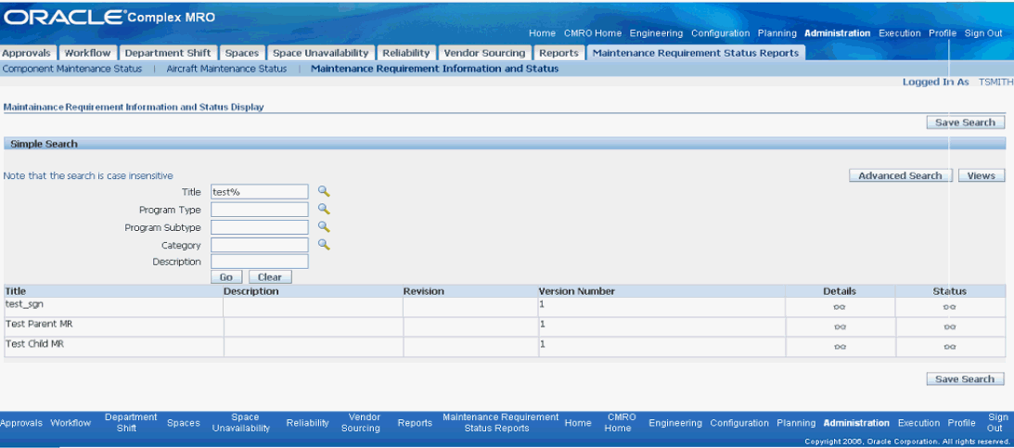Open Reports in the footer links
1014x448 pixels.
click(416, 423)
